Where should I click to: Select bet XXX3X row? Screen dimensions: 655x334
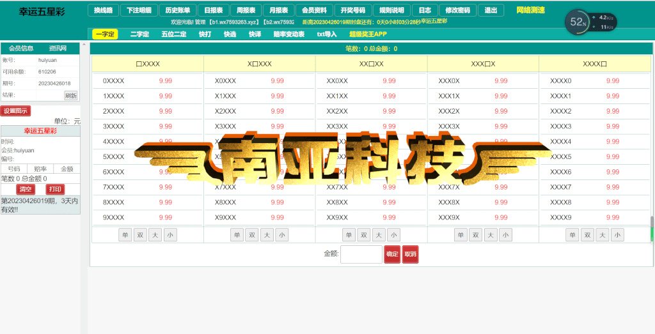pos(483,126)
